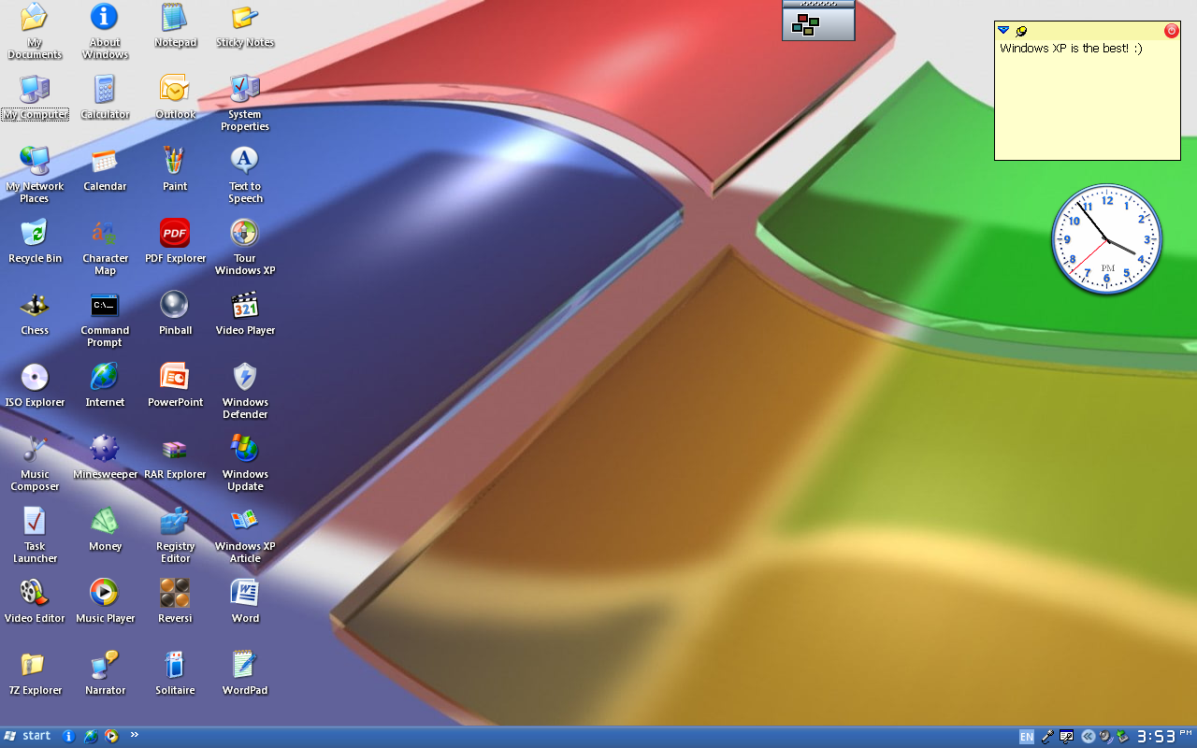
Task: Open the Task Launcher icon
Action: point(35,534)
